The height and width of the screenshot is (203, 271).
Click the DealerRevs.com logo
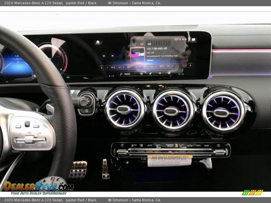(x=39, y=186)
